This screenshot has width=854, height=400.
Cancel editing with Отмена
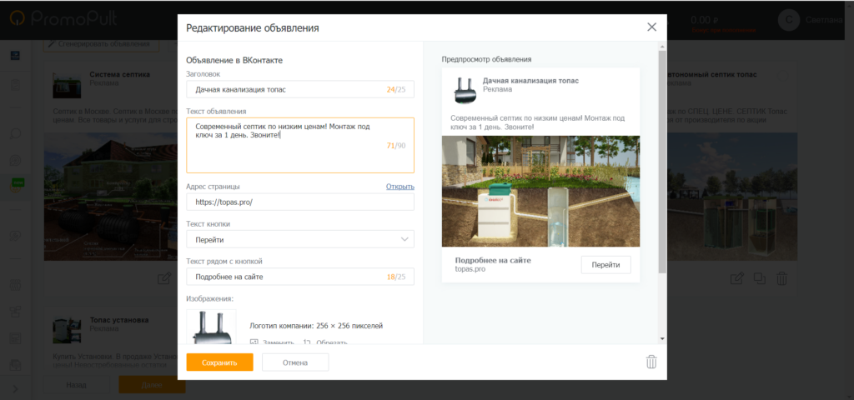[x=295, y=362]
